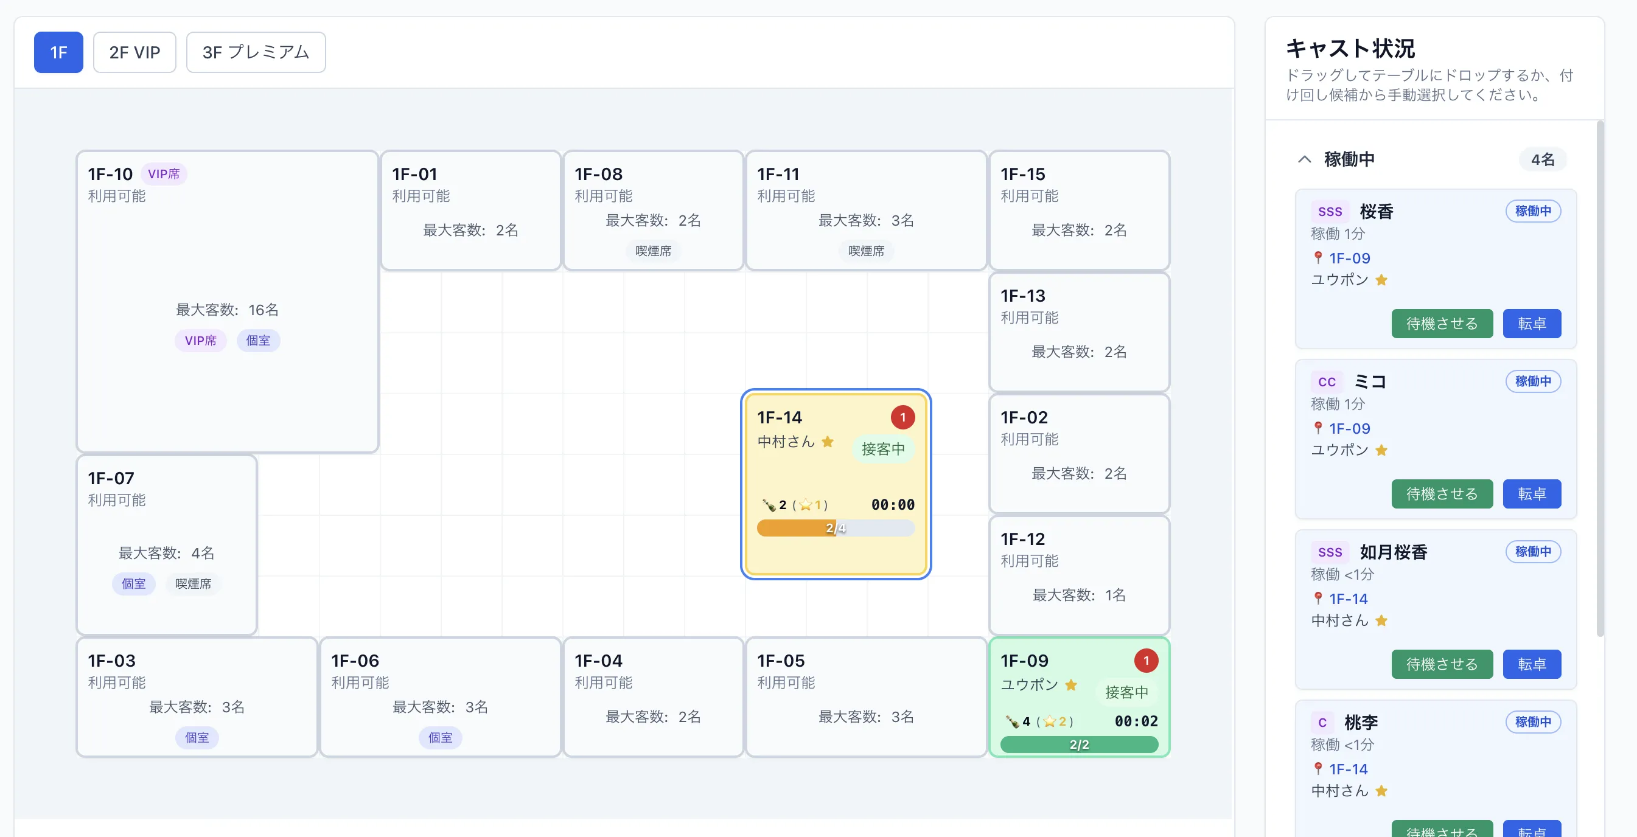Click the SSS rank badge for 如月桜香

(1330, 552)
